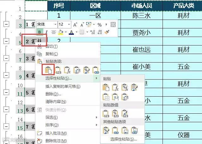The width and height of the screenshot is (202, 144).
Task: Choose the Paste icon under 粘贴选项
Action: [x=48, y=70]
